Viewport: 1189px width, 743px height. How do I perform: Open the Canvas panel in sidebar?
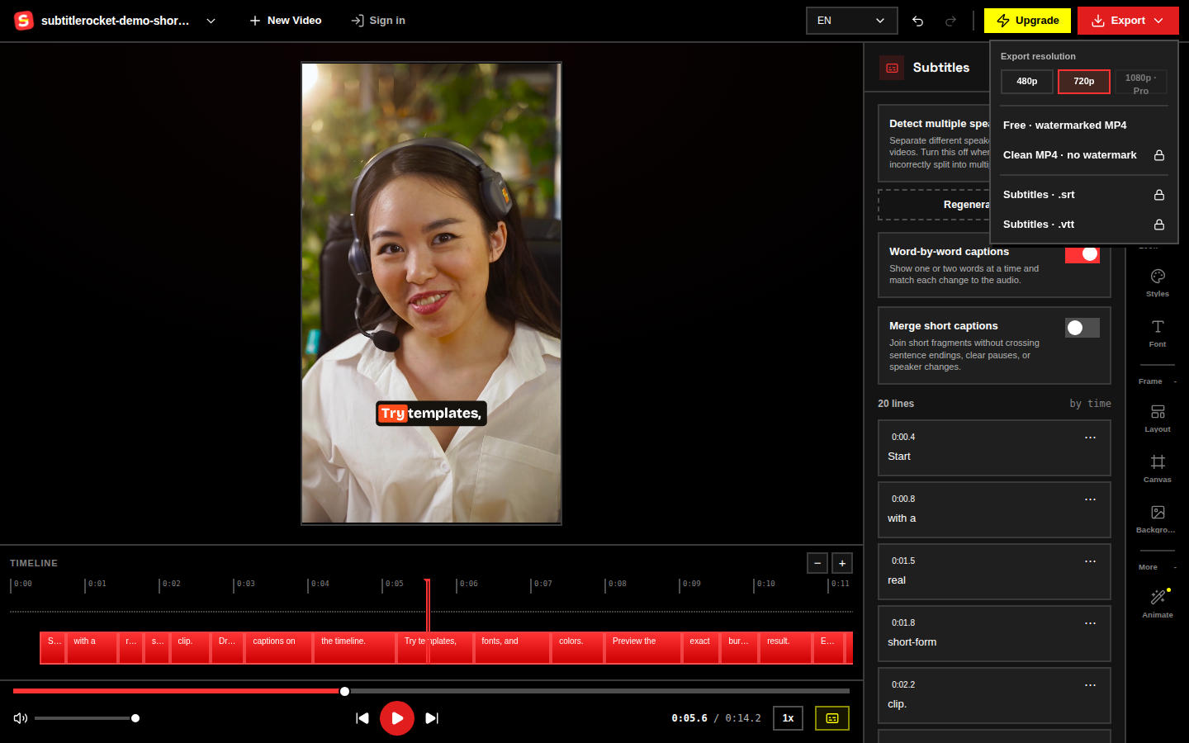point(1158,468)
